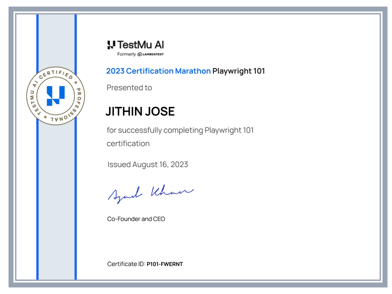Click the 'Issued August 16, 2023' date
This screenshot has width=392, height=294.
(147, 164)
